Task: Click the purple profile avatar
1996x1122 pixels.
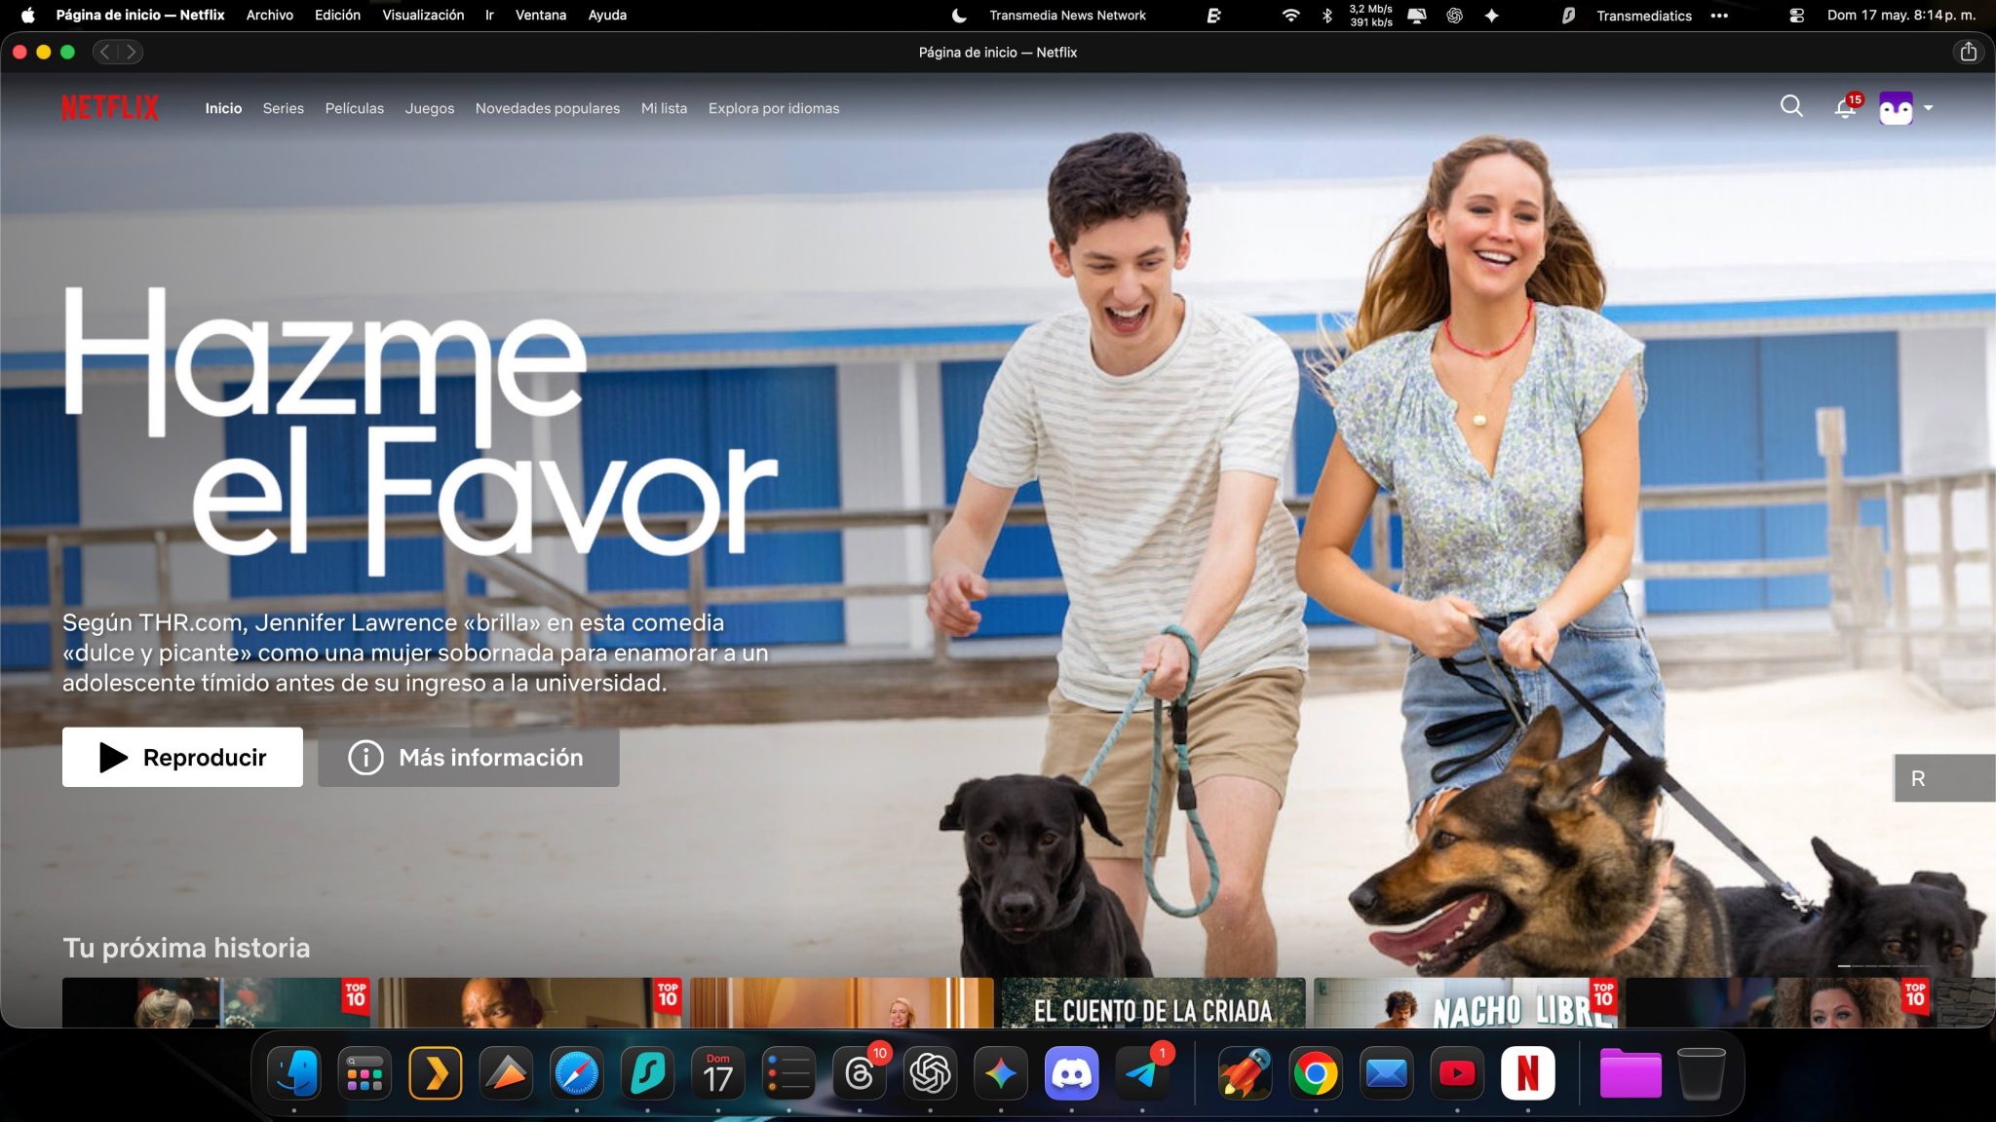Action: [x=1896, y=108]
